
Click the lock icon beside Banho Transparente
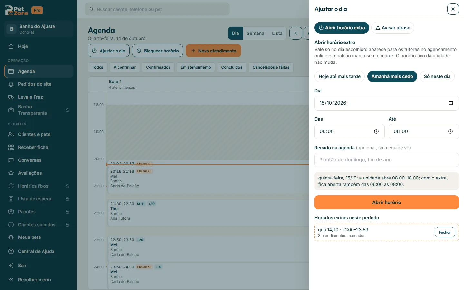(67, 110)
